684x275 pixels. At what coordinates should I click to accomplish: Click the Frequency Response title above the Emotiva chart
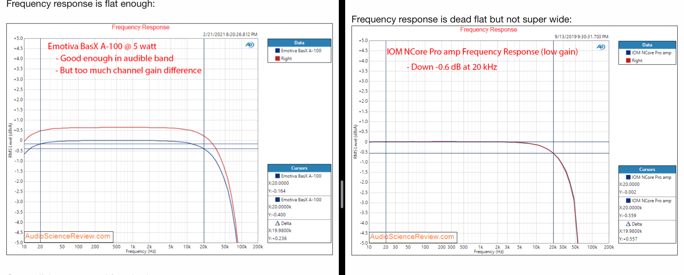tap(140, 27)
